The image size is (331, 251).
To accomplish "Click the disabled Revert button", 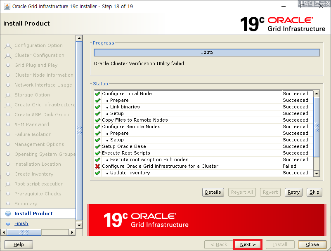I will 270,192.
